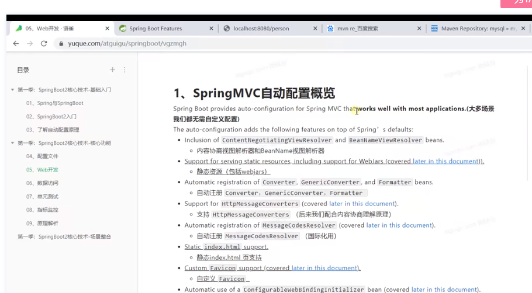Click the Yuque favicon on first tab

(x=19, y=29)
